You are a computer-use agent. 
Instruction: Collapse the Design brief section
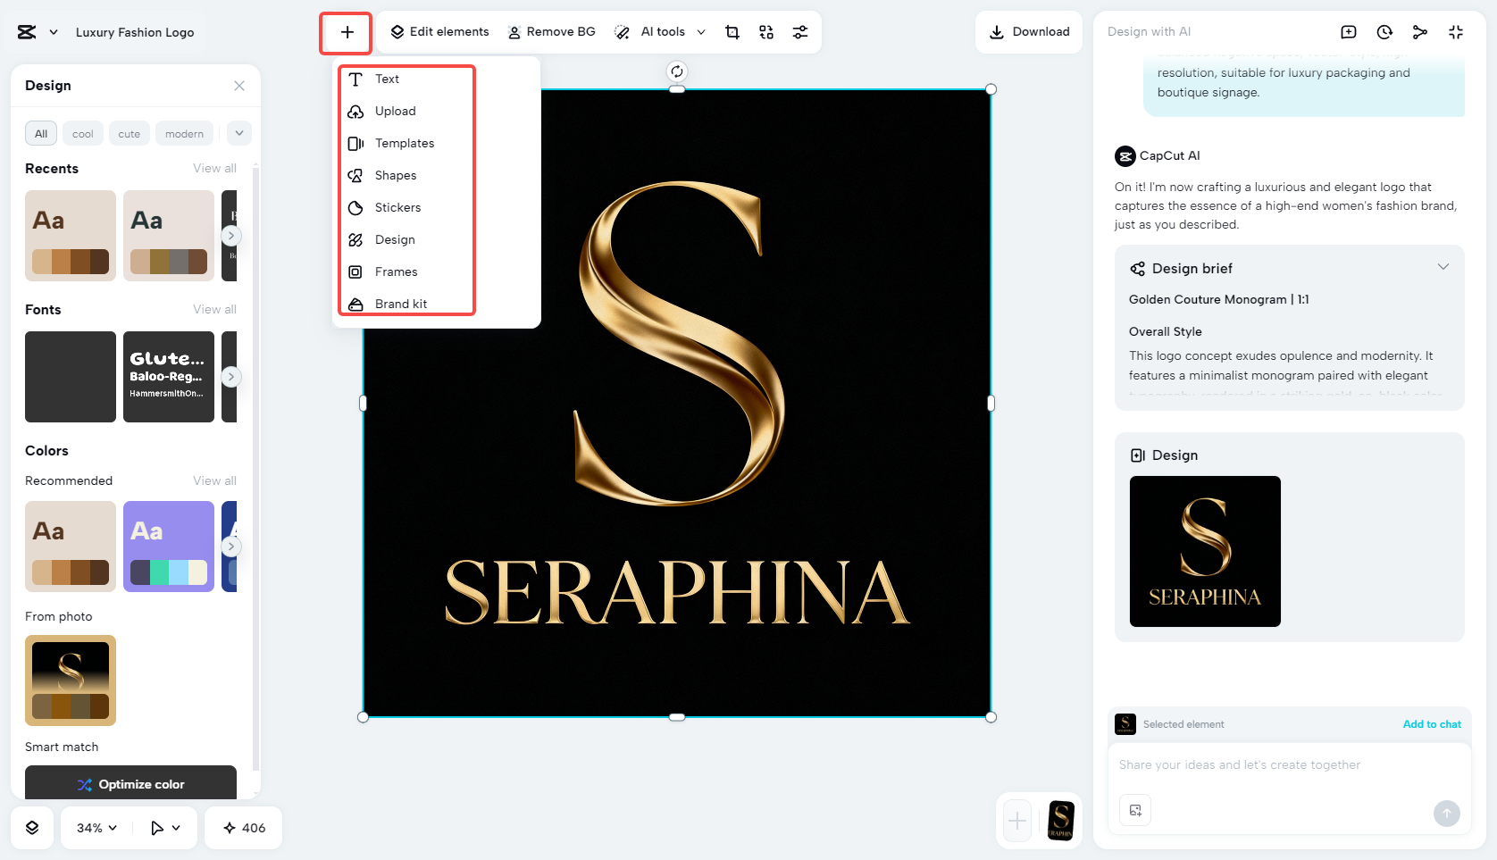[1443, 266]
